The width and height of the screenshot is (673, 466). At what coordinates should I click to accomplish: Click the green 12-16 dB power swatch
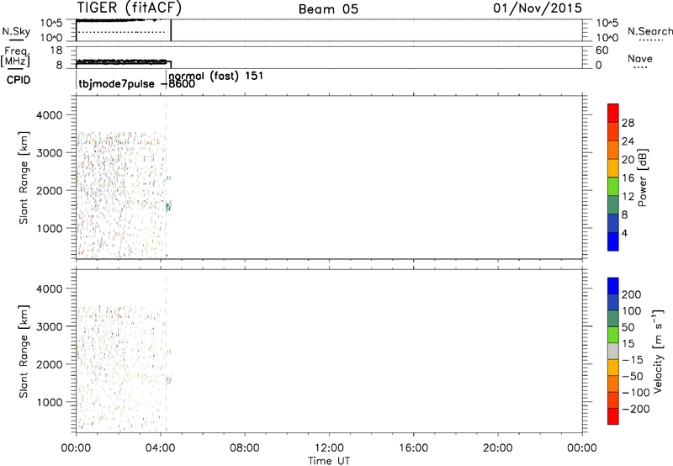click(x=613, y=187)
